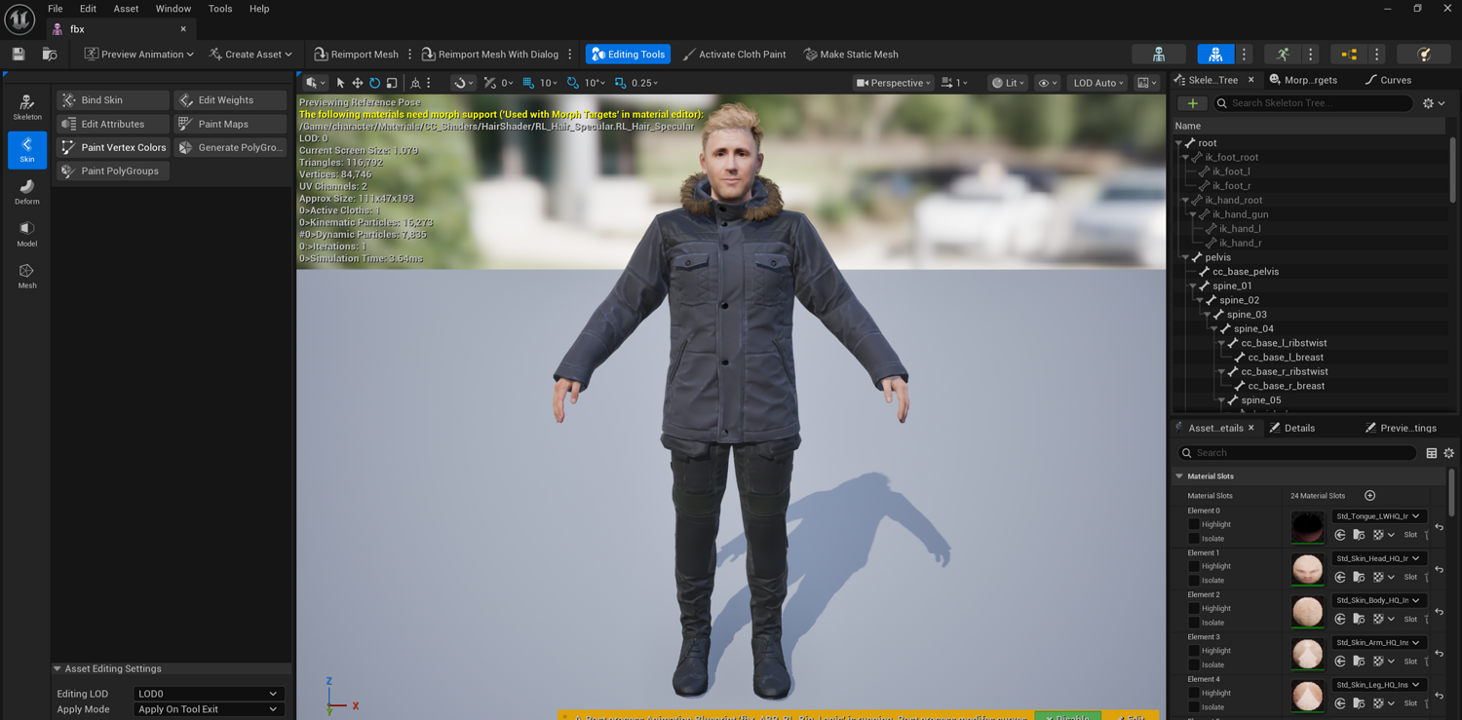Viewport: 1462px width, 720px height.
Task: Activate the Rotate gizmo in viewport toolbar
Action: [374, 83]
